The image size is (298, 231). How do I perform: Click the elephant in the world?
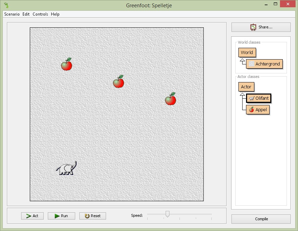pos(66,168)
